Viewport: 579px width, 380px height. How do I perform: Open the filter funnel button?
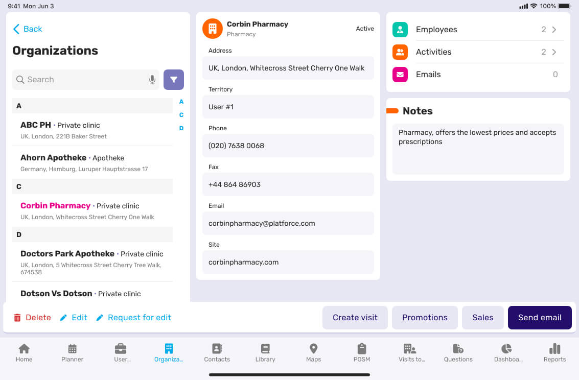174,80
